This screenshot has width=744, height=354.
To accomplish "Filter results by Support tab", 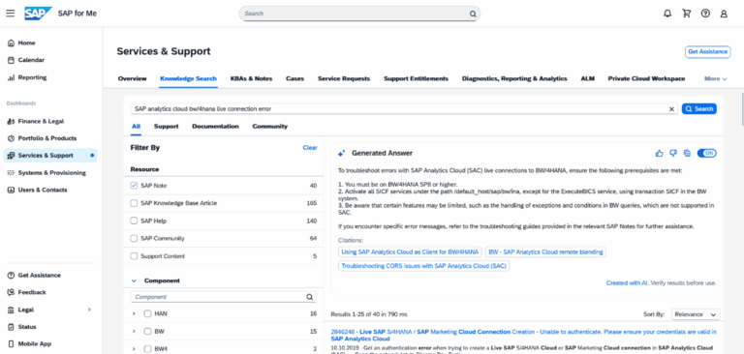I will point(166,127).
